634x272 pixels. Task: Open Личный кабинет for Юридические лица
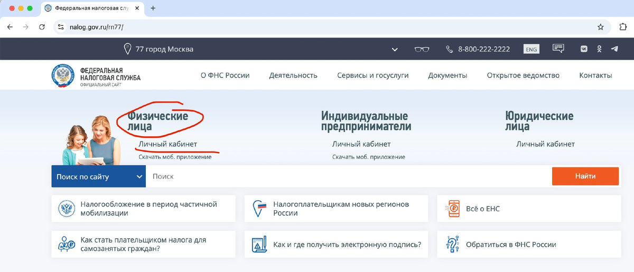546,144
